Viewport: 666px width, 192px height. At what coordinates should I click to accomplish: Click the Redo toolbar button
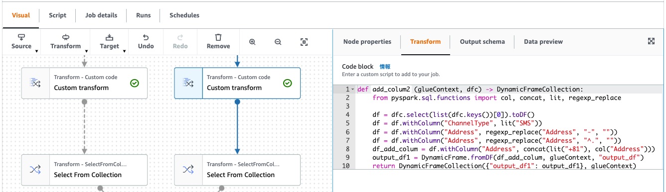pyautogui.click(x=180, y=42)
